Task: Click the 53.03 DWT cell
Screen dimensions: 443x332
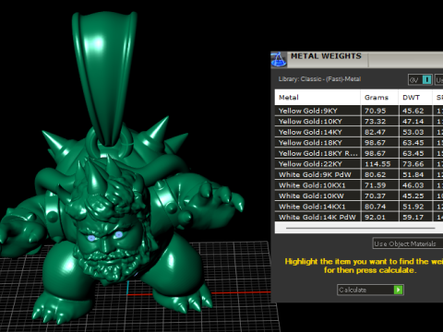Action: click(x=415, y=132)
